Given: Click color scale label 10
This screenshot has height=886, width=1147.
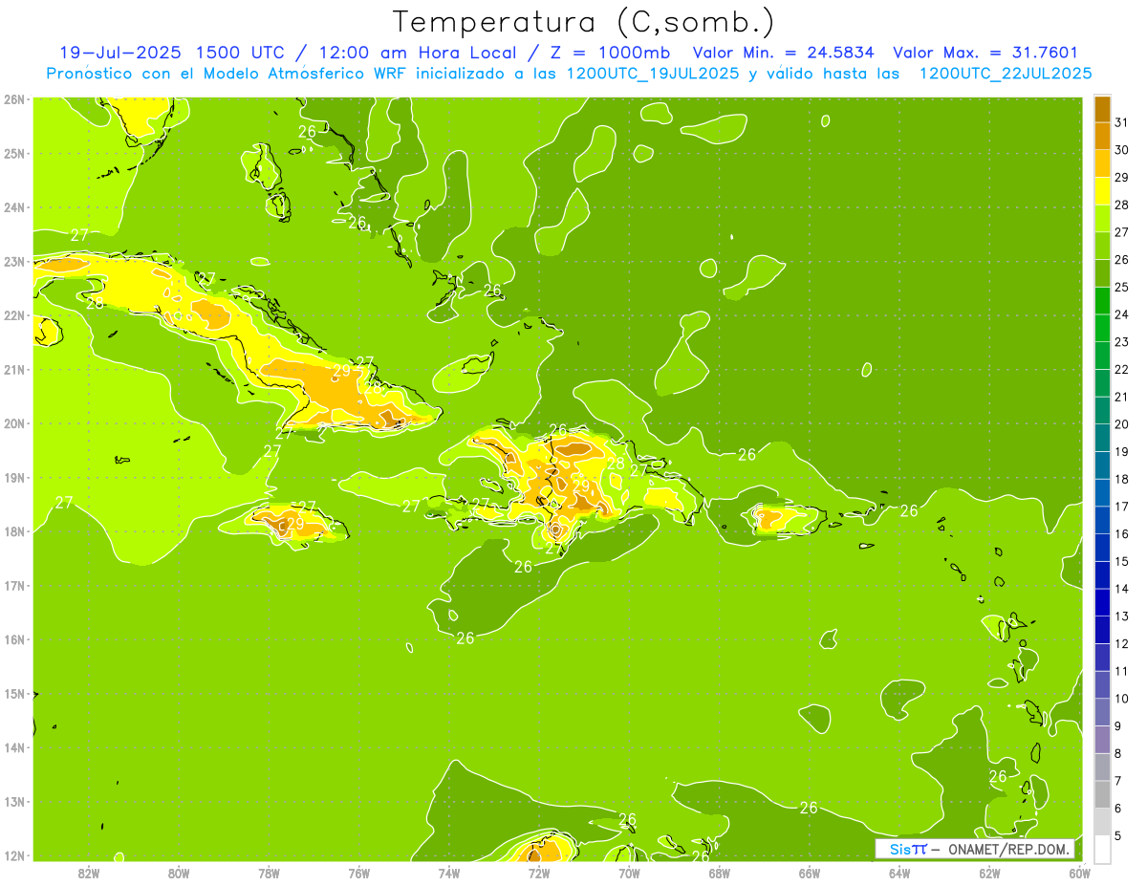Looking at the screenshot, I should 1122,699.
